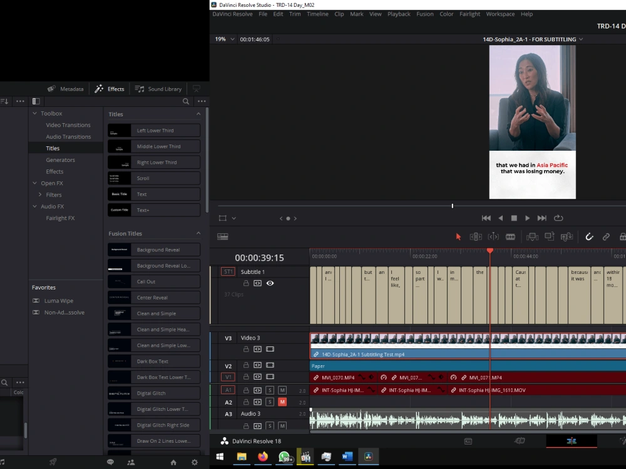Toggle auto track selector on V2
Image resolution: width=626 pixels, height=469 pixels.
pos(257,365)
